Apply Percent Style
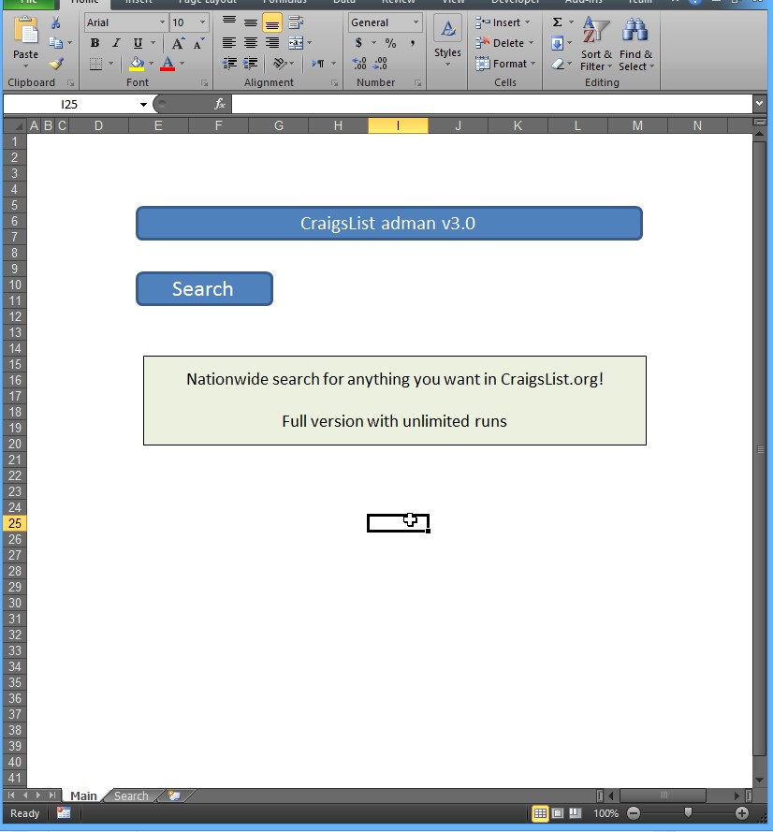 coord(390,43)
